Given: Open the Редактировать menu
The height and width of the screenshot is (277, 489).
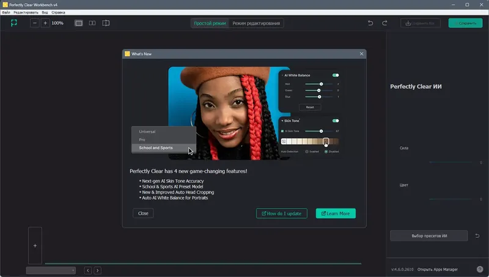Looking at the screenshot, I should coord(26,12).
